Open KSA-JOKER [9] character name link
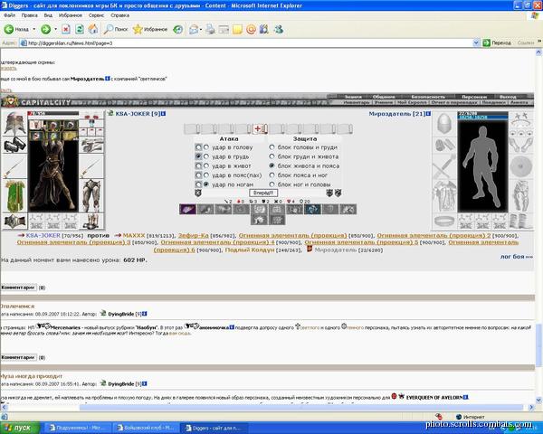The height and width of the screenshot is (434, 543). 138,114
